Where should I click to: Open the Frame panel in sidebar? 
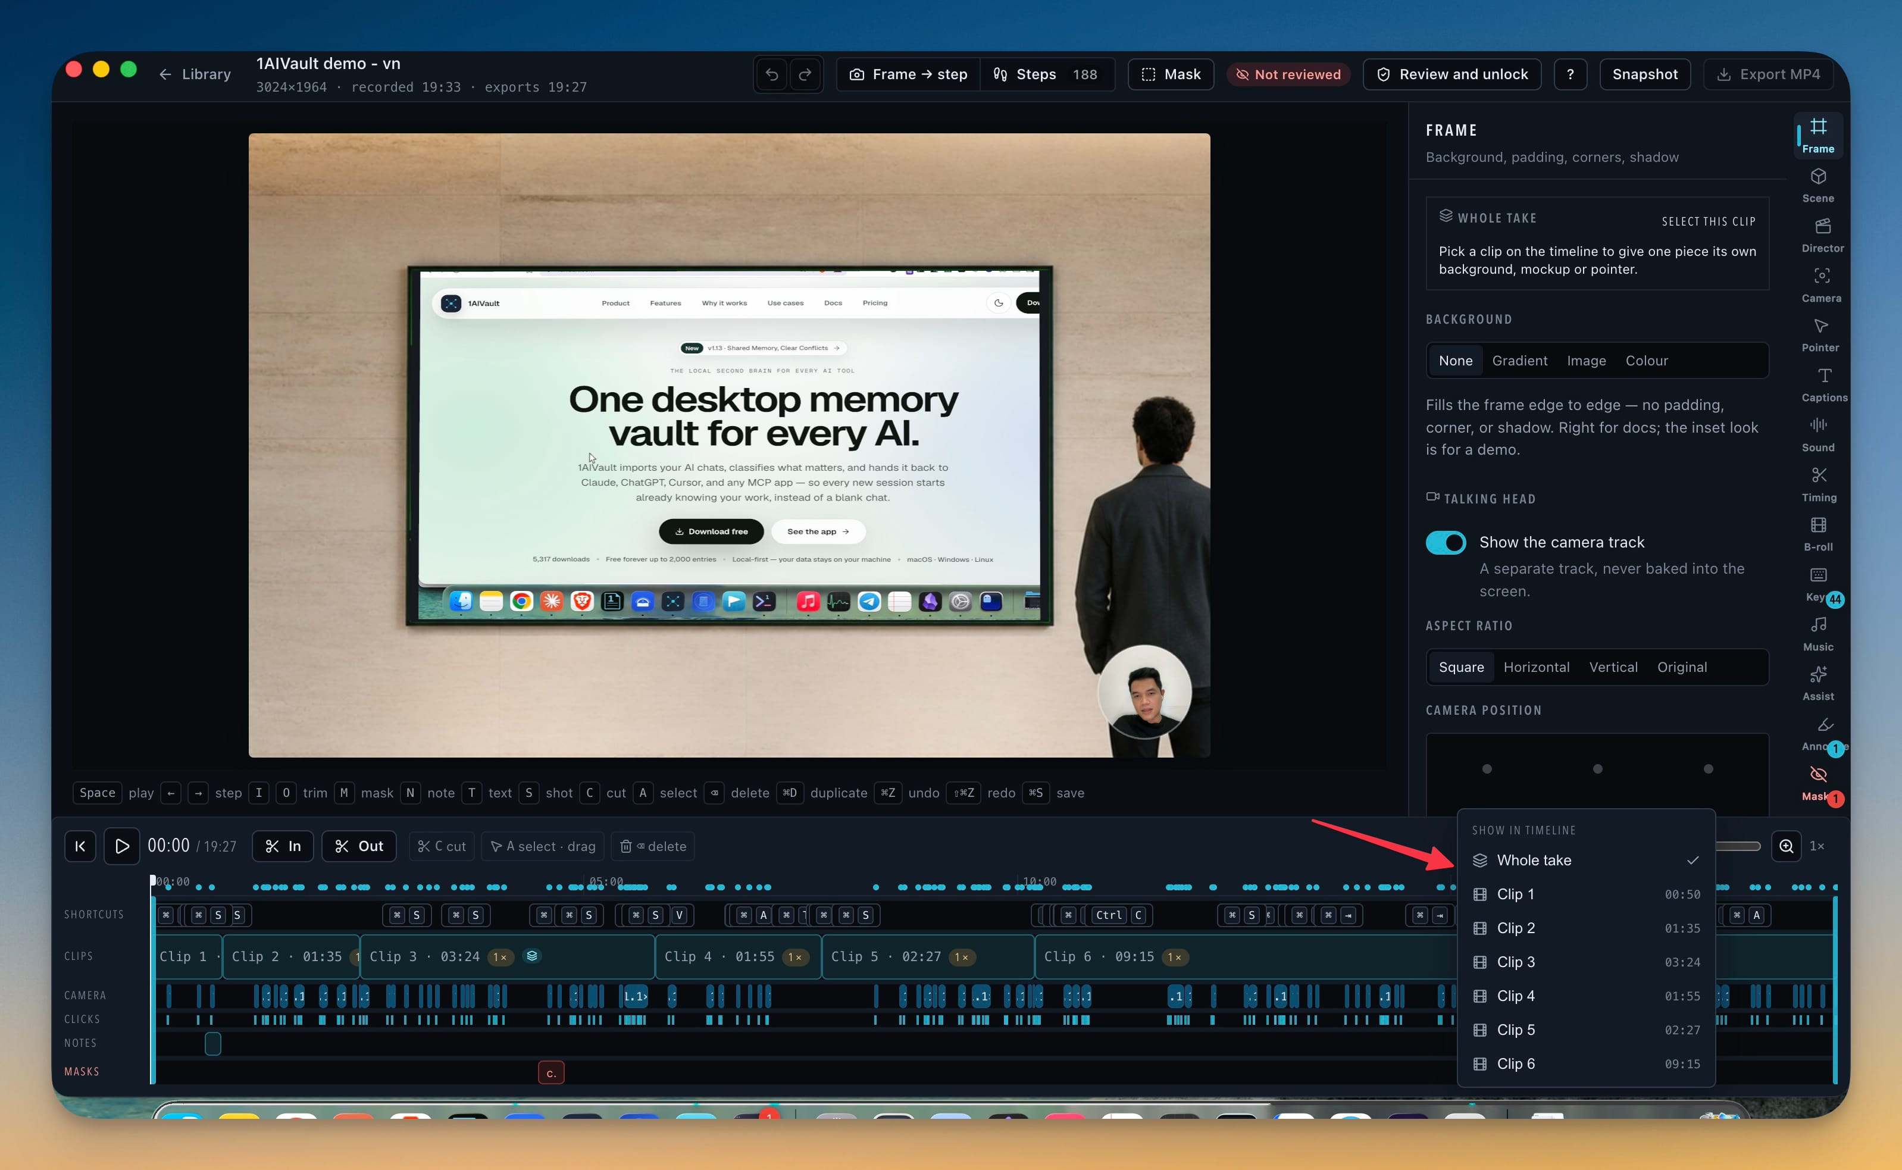[x=1817, y=136]
